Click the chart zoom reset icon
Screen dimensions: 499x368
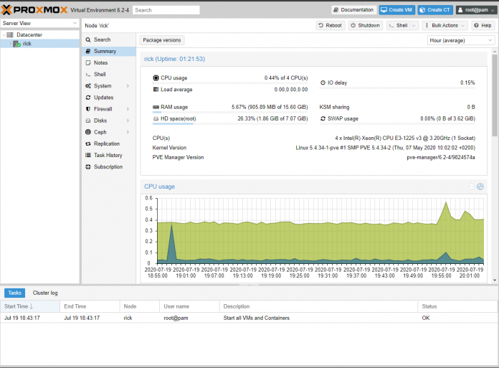point(471,187)
